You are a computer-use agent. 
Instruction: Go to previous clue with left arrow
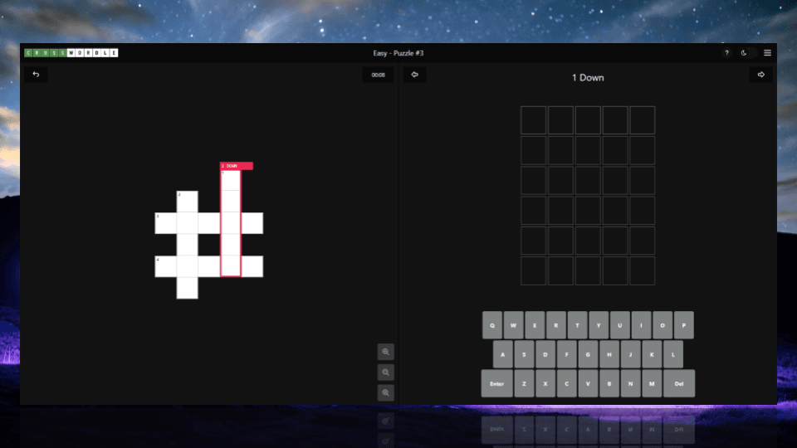[414, 75]
